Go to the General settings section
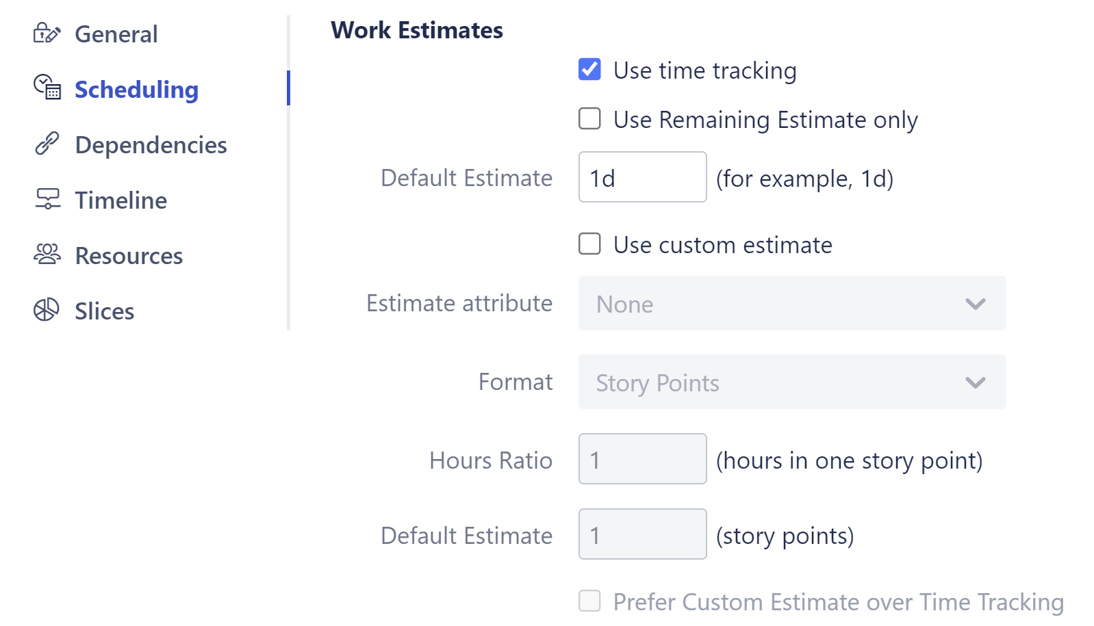Viewport: 1094px width, 626px height. [116, 34]
